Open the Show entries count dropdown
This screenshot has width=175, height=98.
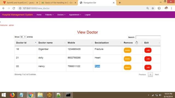coord(23,37)
